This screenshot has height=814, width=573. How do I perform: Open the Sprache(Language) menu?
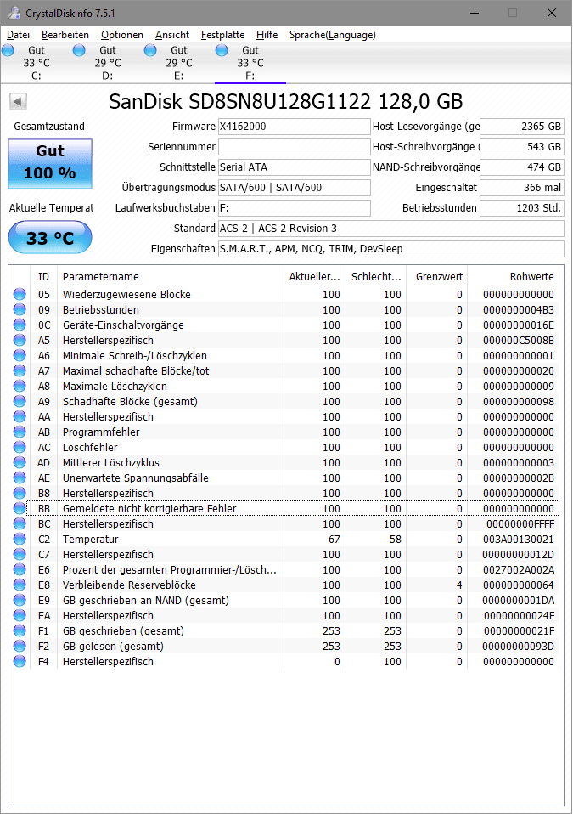click(333, 35)
